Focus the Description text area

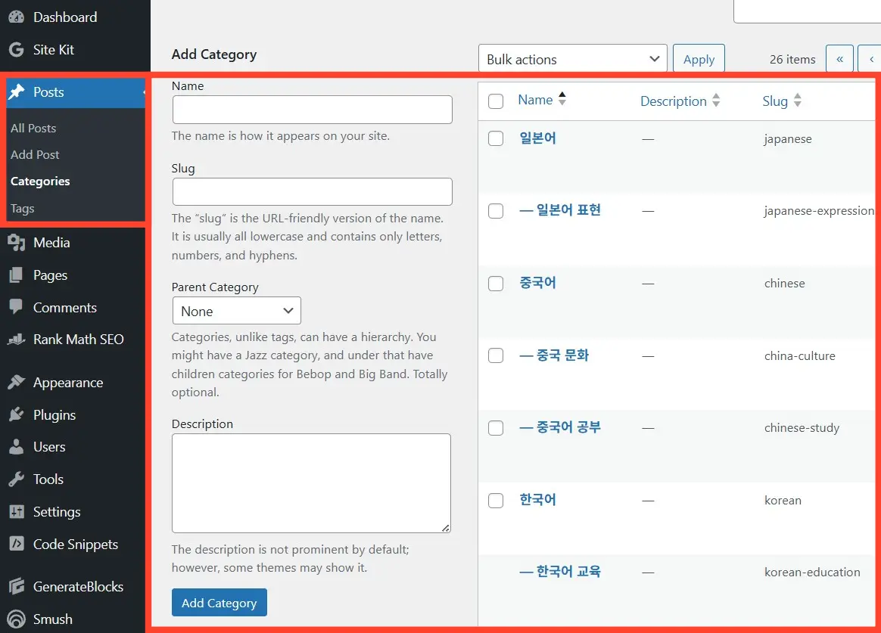pos(311,483)
